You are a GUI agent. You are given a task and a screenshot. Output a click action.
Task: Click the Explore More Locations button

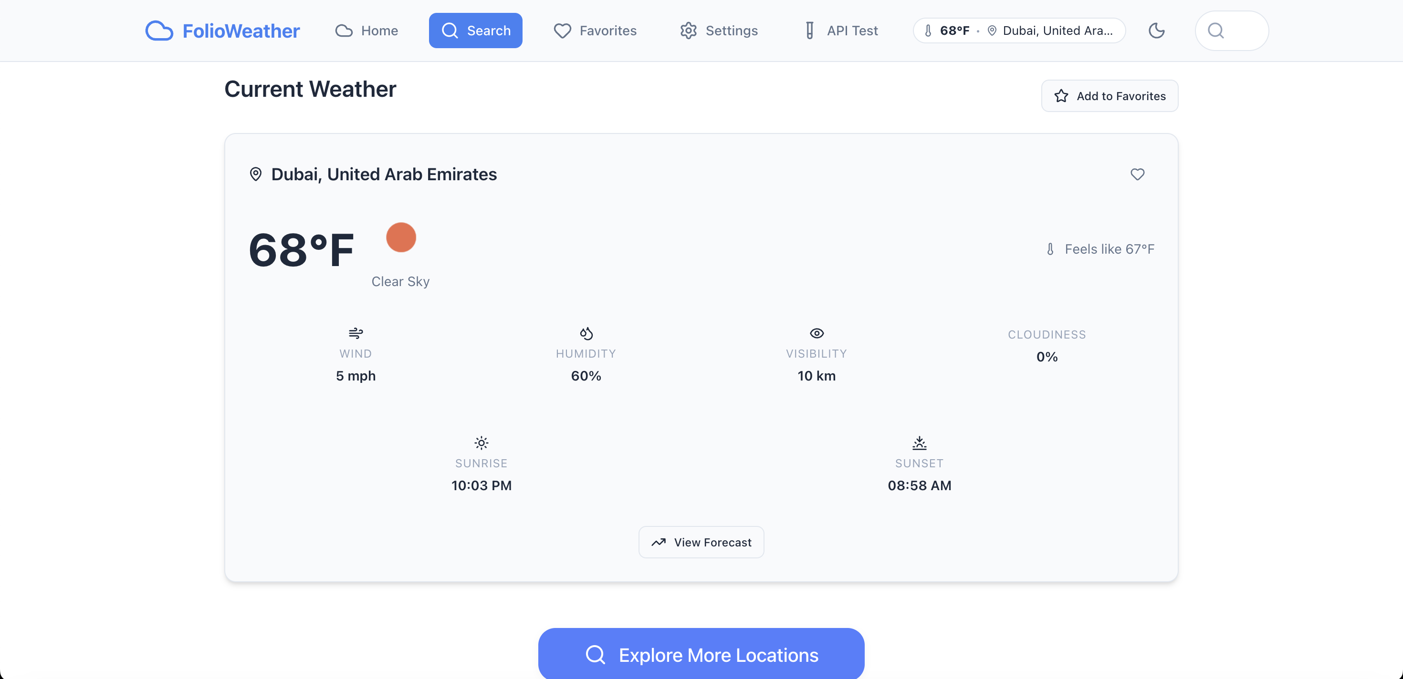(x=701, y=655)
